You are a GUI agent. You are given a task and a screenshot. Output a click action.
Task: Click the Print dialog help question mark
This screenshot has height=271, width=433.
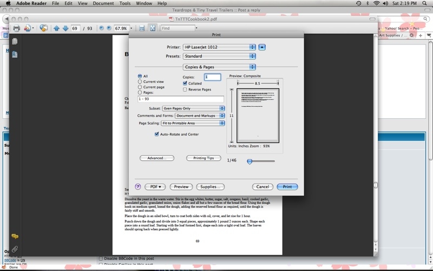pos(138,186)
